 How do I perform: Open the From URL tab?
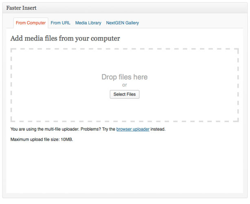point(60,23)
